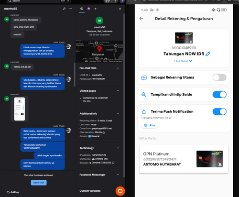Go back using the arrow in Detail Rekening

[x=141, y=19]
